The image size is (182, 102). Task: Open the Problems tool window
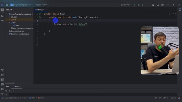(2, 89)
